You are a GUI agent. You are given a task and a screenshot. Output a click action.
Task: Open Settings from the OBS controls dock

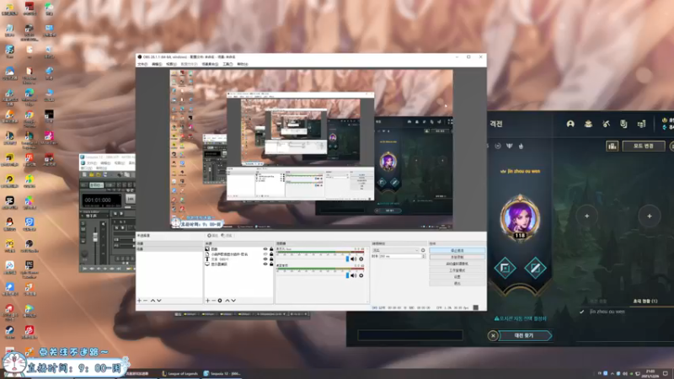coord(457,277)
